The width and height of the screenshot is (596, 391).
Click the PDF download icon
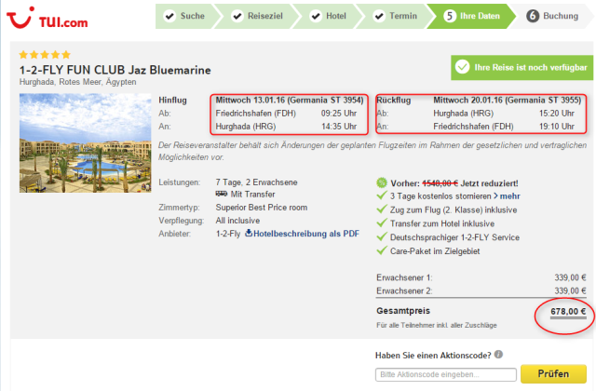pyautogui.click(x=249, y=233)
